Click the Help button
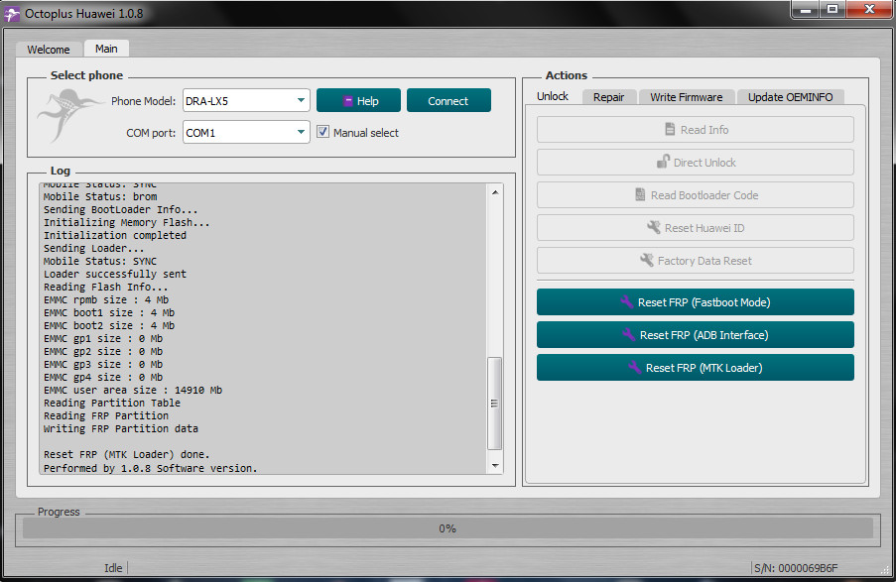This screenshot has width=896, height=582. coord(358,100)
